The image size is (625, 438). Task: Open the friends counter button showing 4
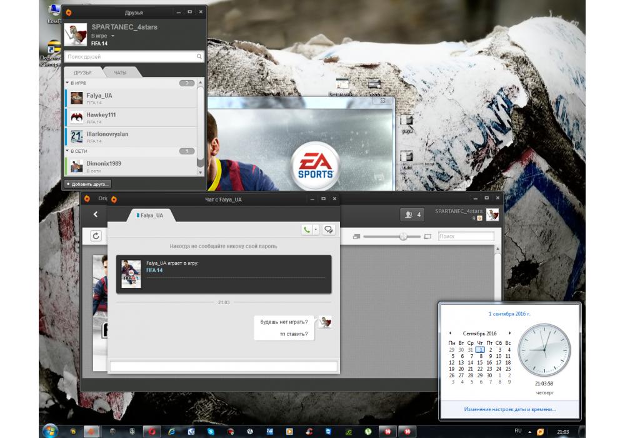pyautogui.click(x=412, y=215)
